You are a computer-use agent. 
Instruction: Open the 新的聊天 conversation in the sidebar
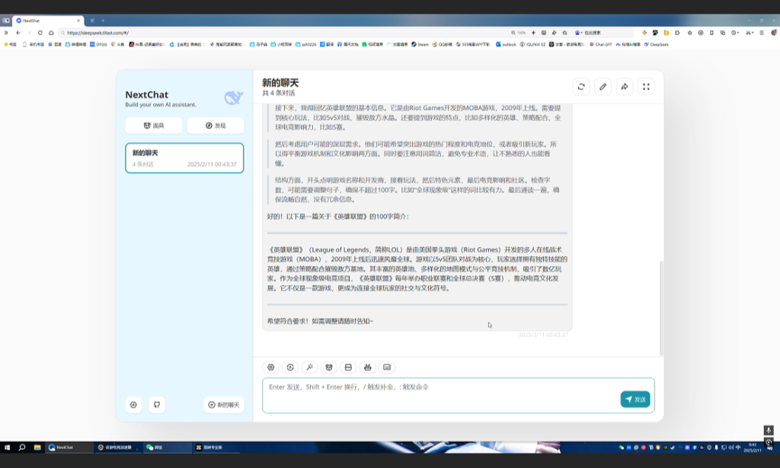[x=184, y=158]
